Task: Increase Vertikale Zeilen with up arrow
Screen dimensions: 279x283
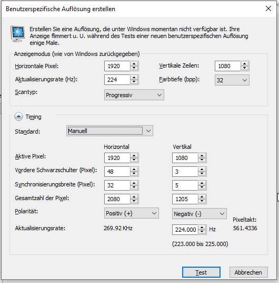Action: [244, 63]
